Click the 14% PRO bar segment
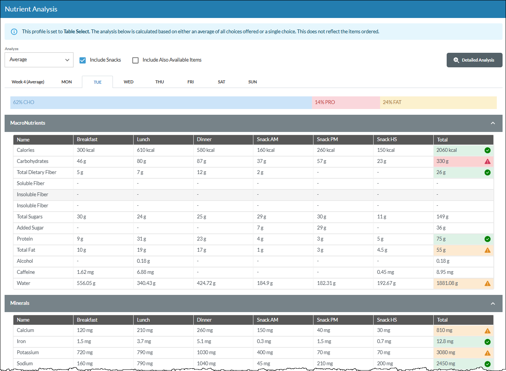506x371 pixels. tap(346, 103)
